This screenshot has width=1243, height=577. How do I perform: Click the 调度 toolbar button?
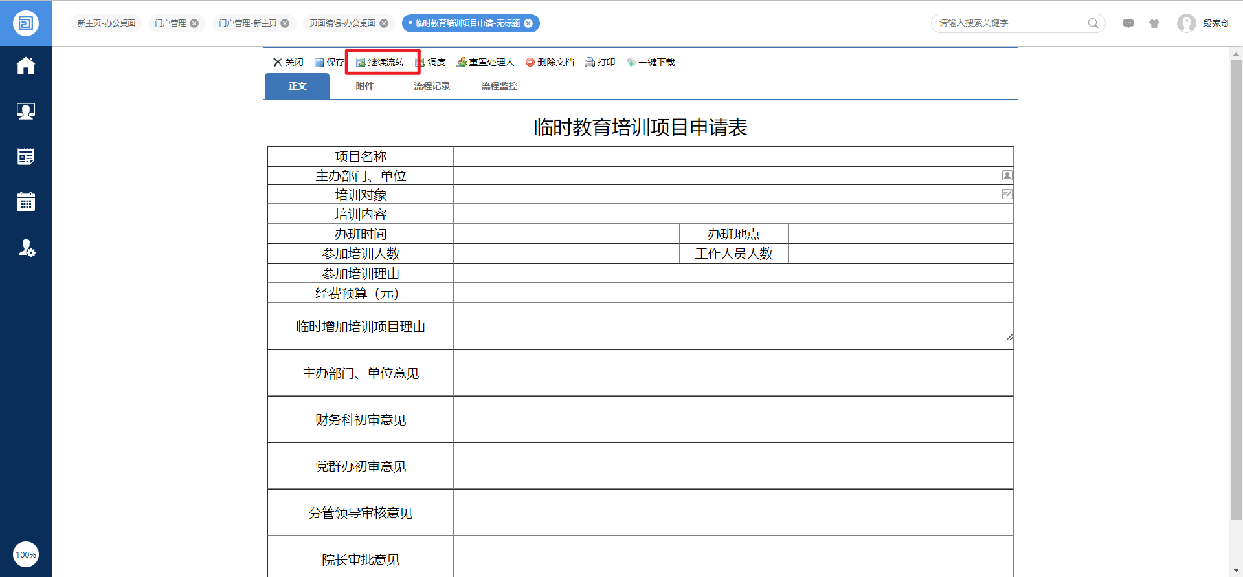click(431, 62)
